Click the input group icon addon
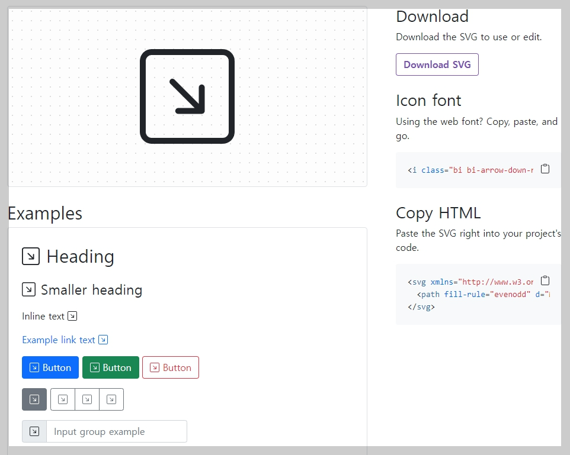 (34, 431)
